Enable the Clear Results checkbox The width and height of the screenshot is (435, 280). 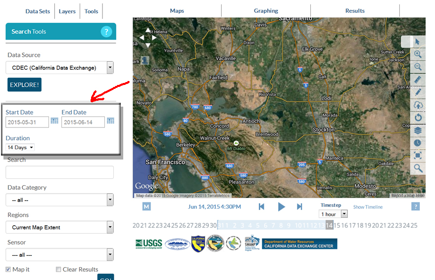58,269
